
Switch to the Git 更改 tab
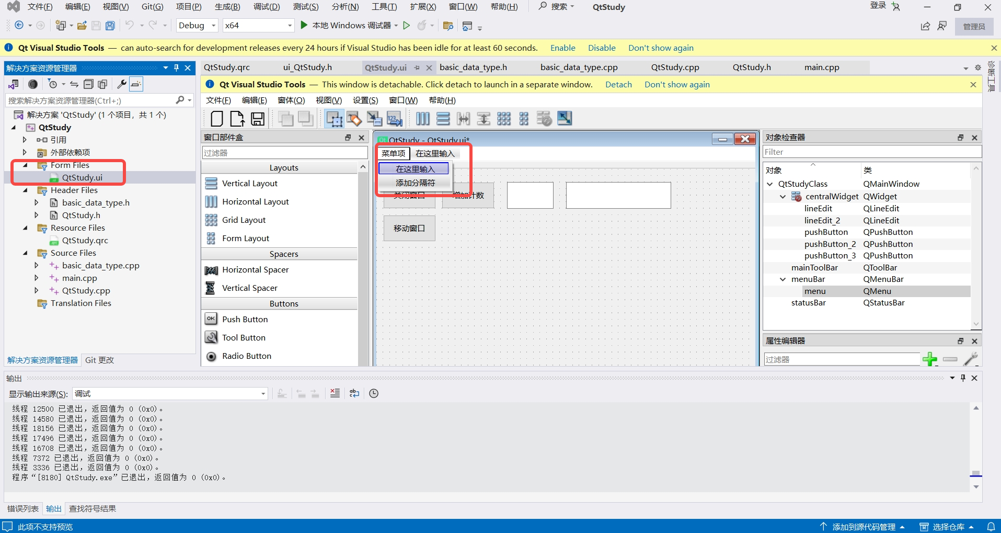[x=99, y=360]
